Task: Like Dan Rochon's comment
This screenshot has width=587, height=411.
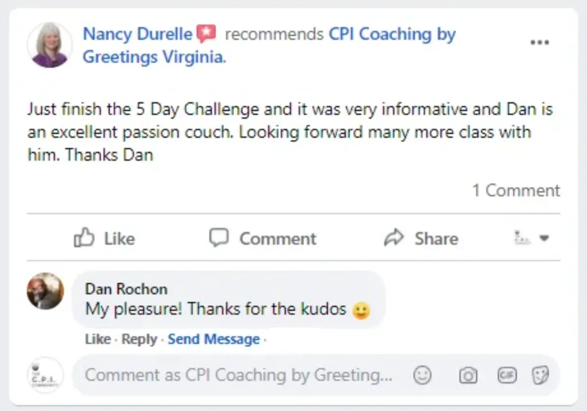Action: pyautogui.click(x=97, y=339)
